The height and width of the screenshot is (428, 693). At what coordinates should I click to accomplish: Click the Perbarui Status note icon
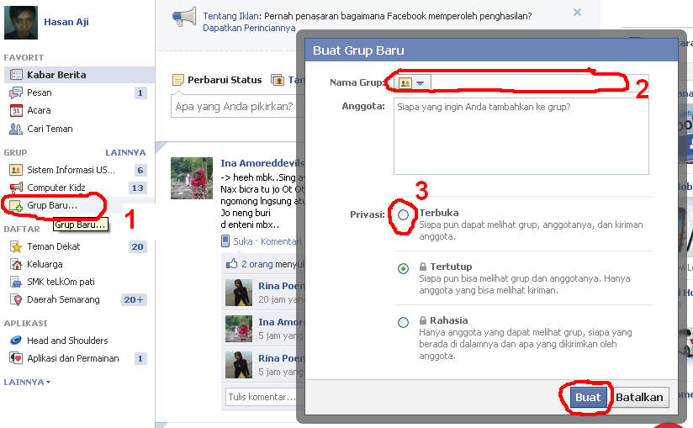click(177, 80)
